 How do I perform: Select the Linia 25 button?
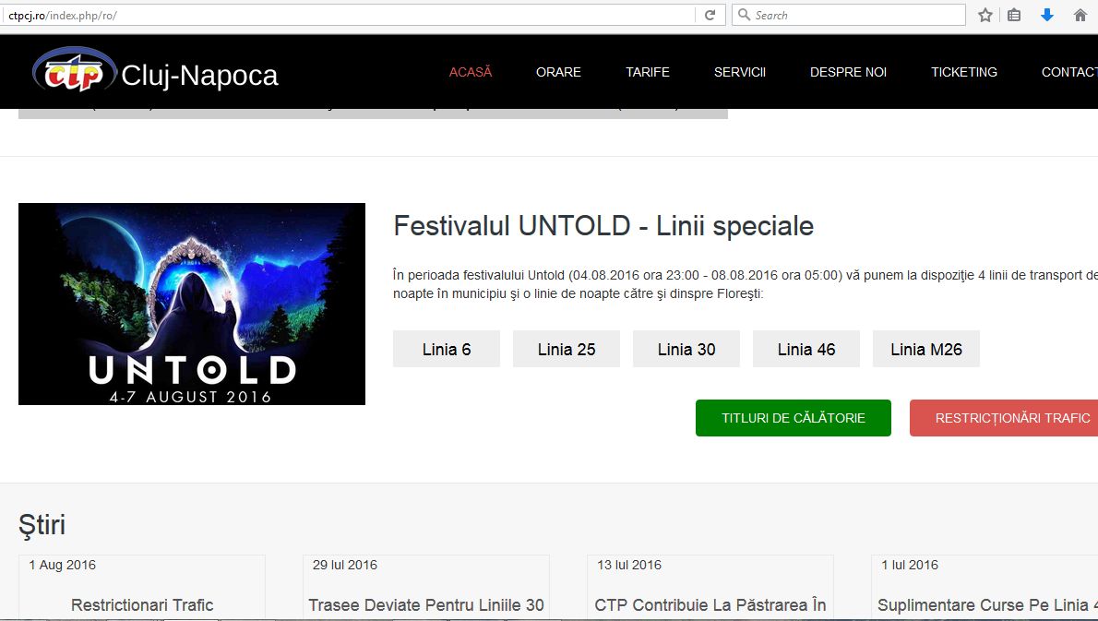click(x=566, y=349)
